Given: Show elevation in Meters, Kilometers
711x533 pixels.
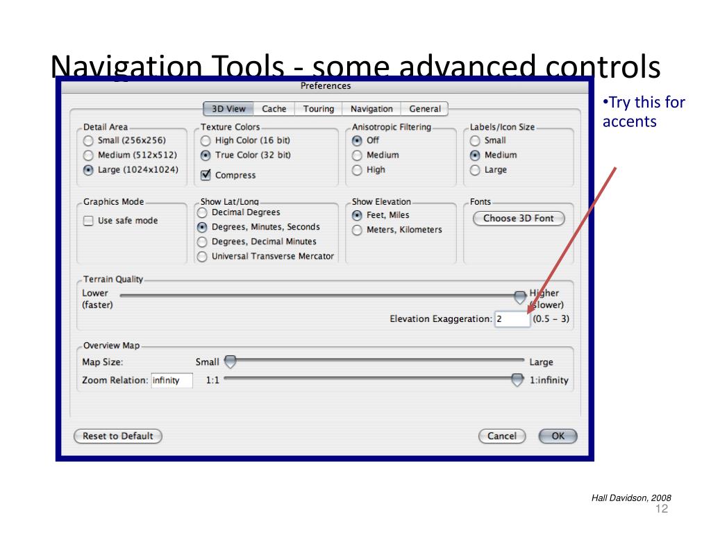Looking at the screenshot, I should coord(357,230).
